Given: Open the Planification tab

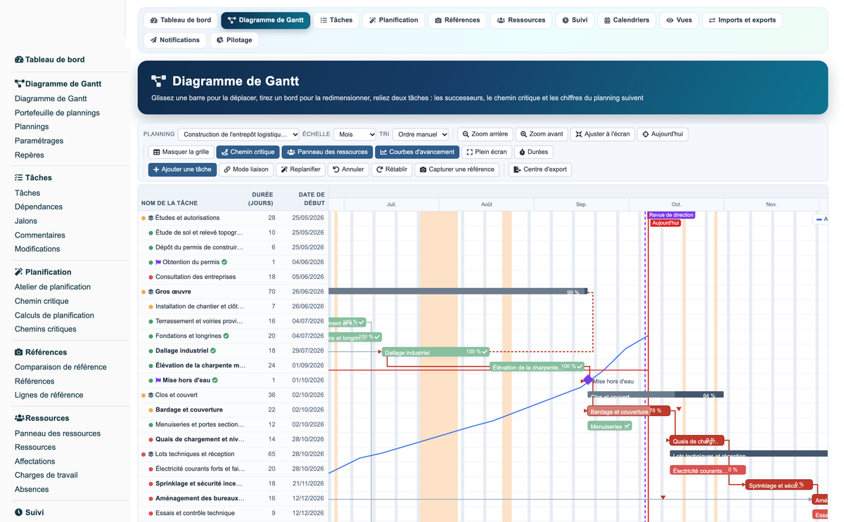Looking at the screenshot, I should (x=394, y=20).
